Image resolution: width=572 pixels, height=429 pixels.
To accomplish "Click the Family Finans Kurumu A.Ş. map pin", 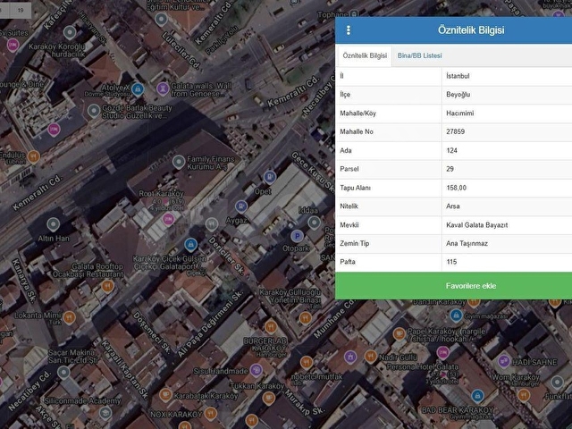I will click(x=179, y=162).
